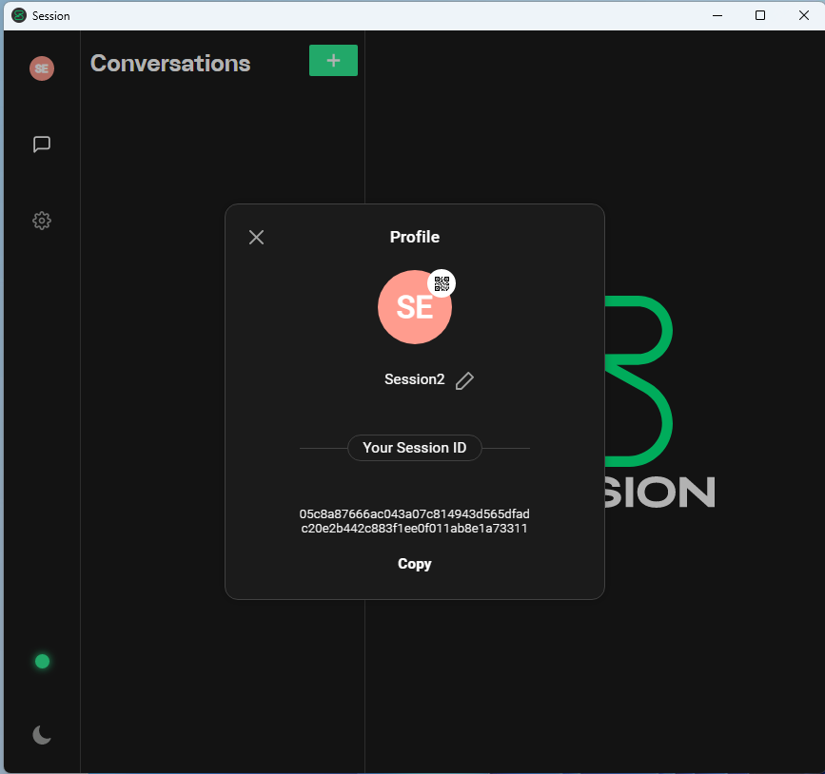Image resolution: width=825 pixels, height=774 pixels.
Task: Minimize the Session window
Action: coord(717,16)
